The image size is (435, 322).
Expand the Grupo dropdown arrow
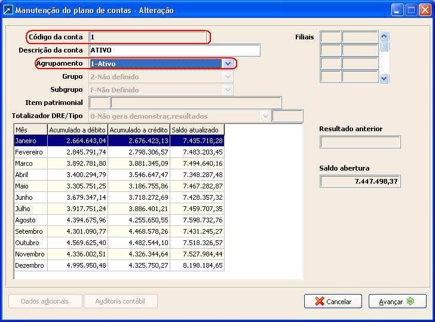[x=228, y=77]
